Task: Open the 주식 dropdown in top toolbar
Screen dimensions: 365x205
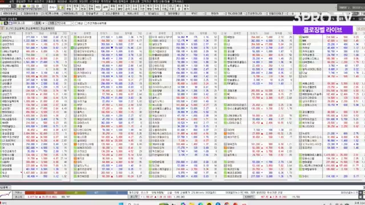Action: tap(52, 7)
